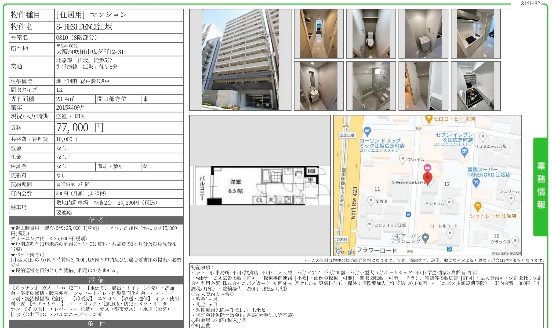Click the map pin labeled コンフォリア江坂
Screen dimensions: 552x328
click(370, 224)
